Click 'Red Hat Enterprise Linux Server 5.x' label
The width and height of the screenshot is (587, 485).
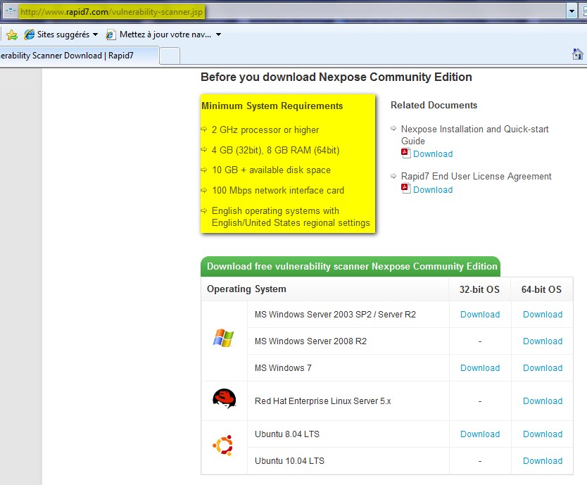pos(322,401)
